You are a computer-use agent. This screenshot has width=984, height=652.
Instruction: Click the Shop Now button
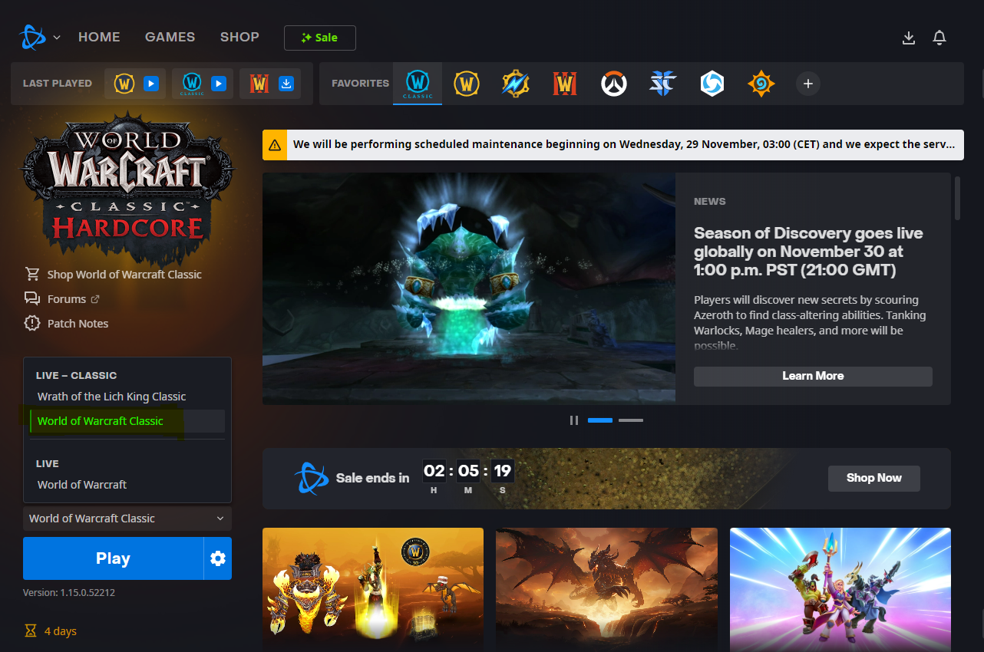coord(874,478)
